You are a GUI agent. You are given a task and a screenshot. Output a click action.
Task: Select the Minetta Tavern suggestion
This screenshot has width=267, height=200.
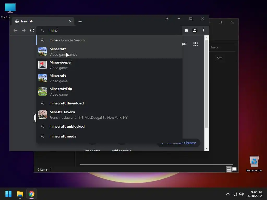tap(109, 115)
